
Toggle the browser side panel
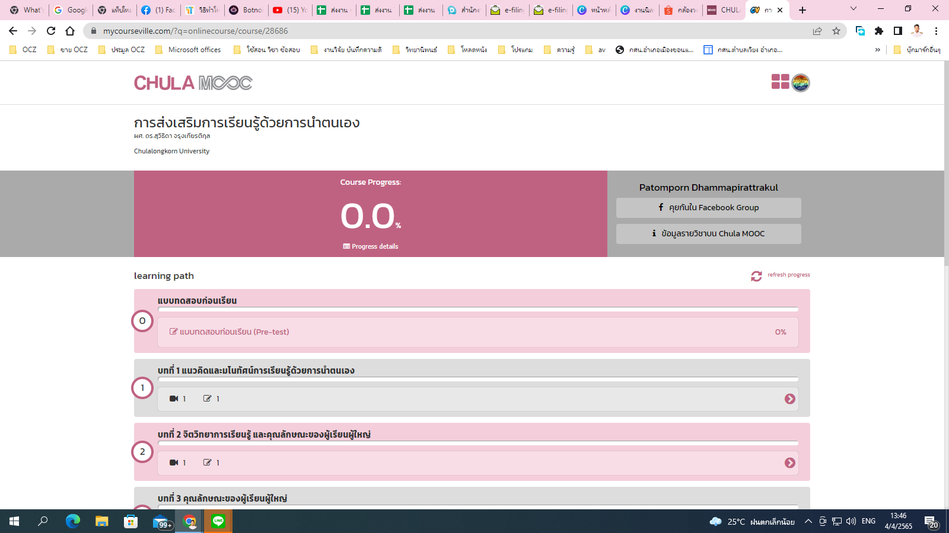click(898, 31)
